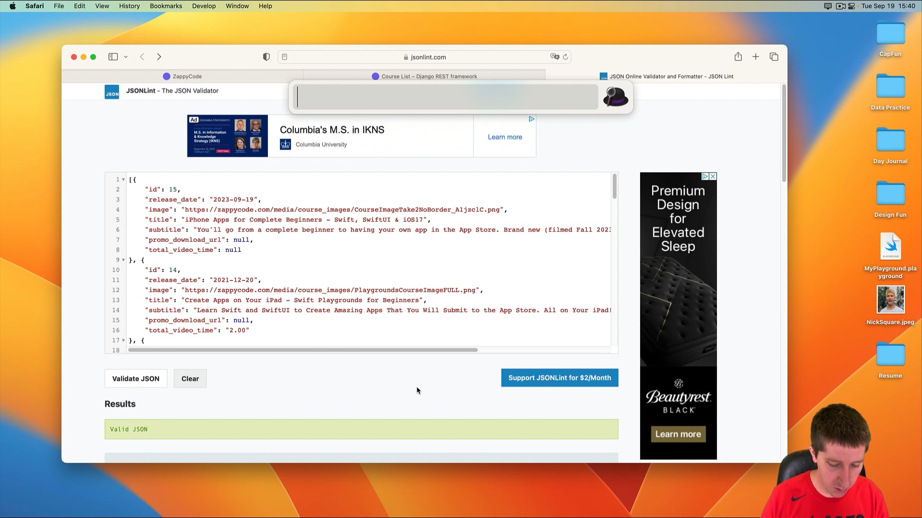The height and width of the screenshot is (518, 922).
Task: Click the Valid JSON result message
Action: pos(362,429)
